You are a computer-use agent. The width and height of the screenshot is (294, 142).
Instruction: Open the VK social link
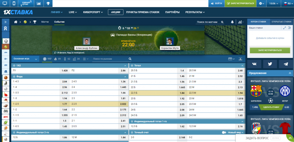(x=254, y=64)
